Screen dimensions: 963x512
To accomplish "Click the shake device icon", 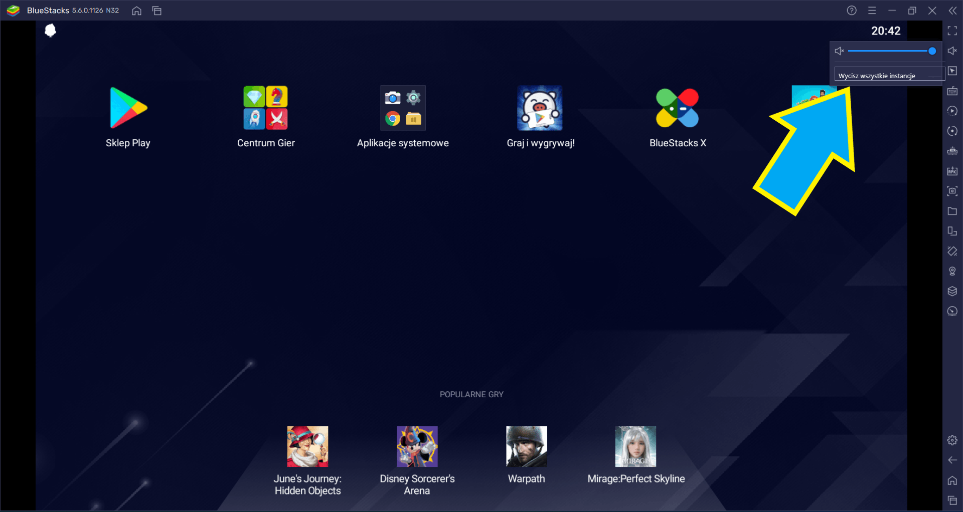I will coord(952,251).
